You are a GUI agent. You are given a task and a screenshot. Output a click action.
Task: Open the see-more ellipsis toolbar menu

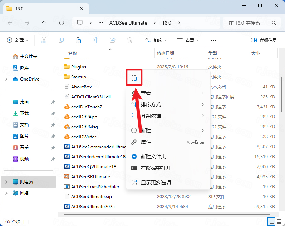213,41
